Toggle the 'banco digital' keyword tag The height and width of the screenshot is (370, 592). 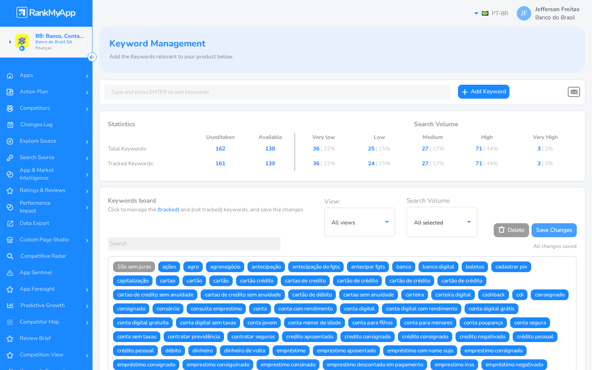438,267
